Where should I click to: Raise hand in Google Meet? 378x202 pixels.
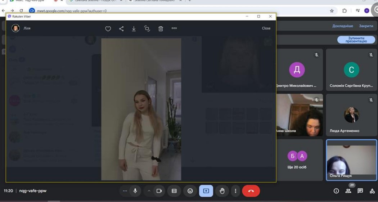(x=222, y=191)
